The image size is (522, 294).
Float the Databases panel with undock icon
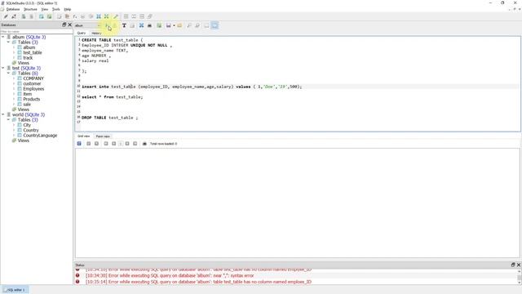(x=64, y=24)
